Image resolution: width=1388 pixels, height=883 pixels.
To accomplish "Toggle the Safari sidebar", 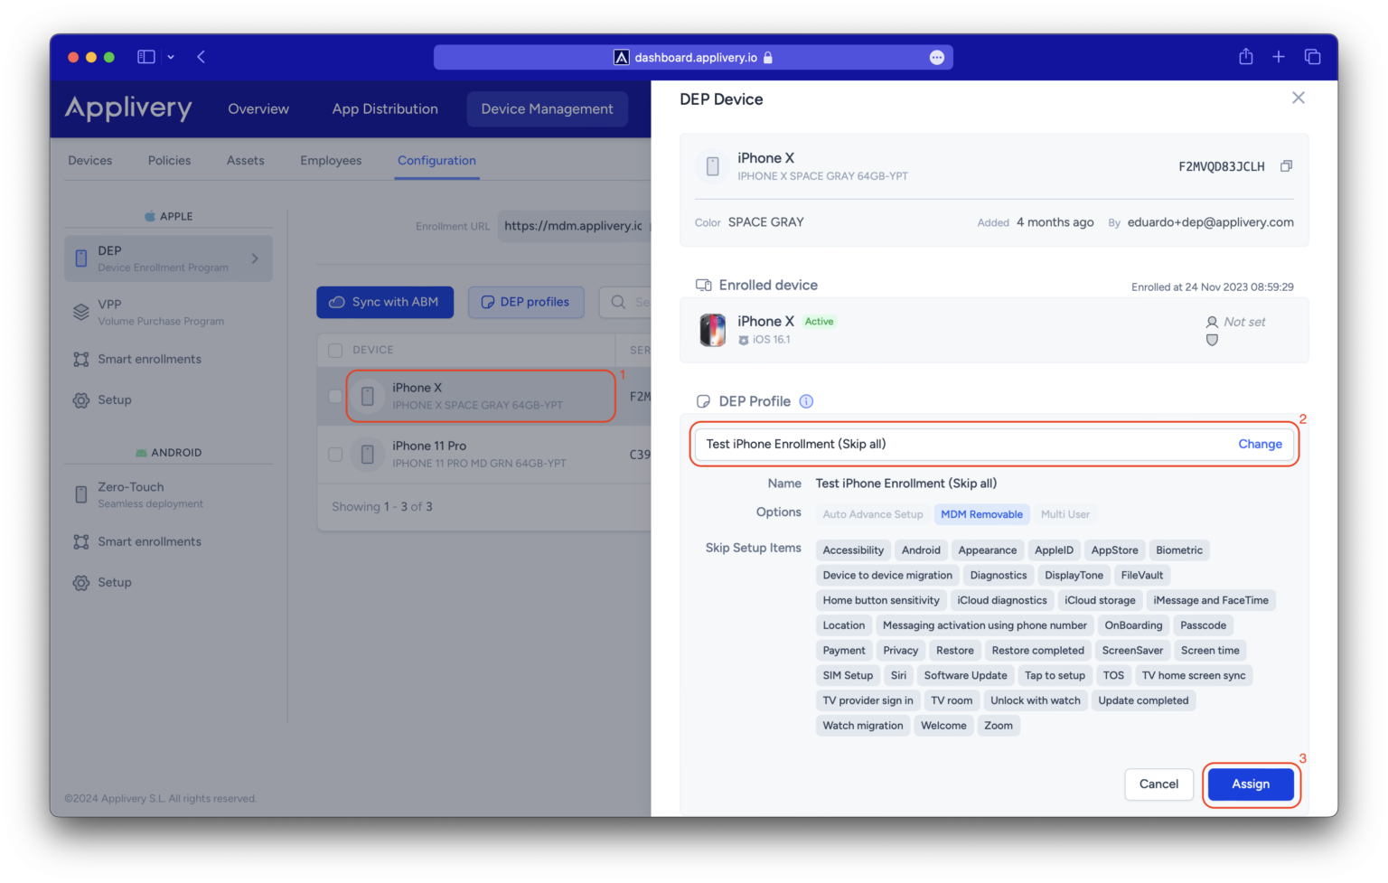I will click(x=145, y=57).
